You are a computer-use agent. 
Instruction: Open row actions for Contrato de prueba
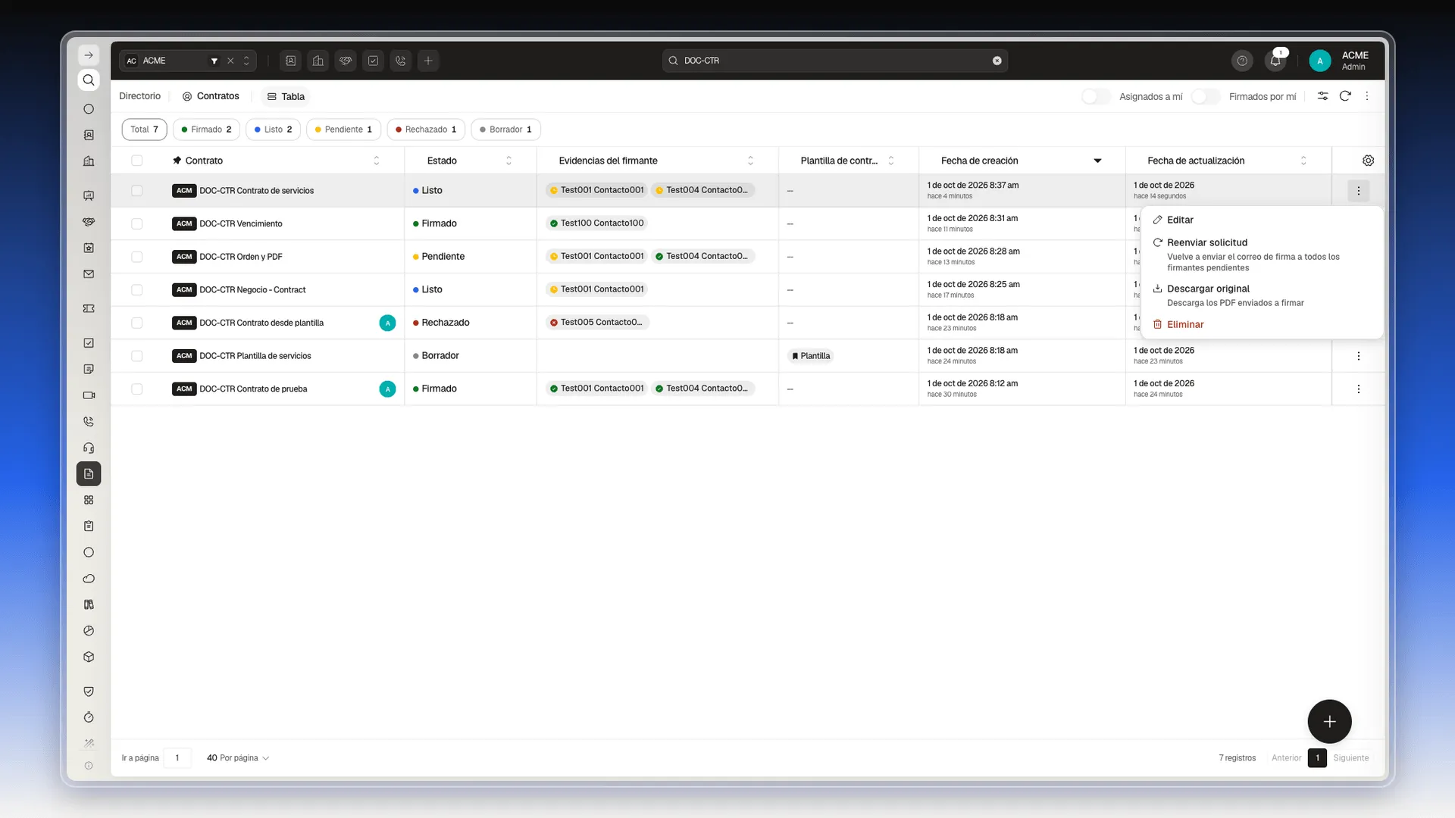click(x=1358, y=389)
